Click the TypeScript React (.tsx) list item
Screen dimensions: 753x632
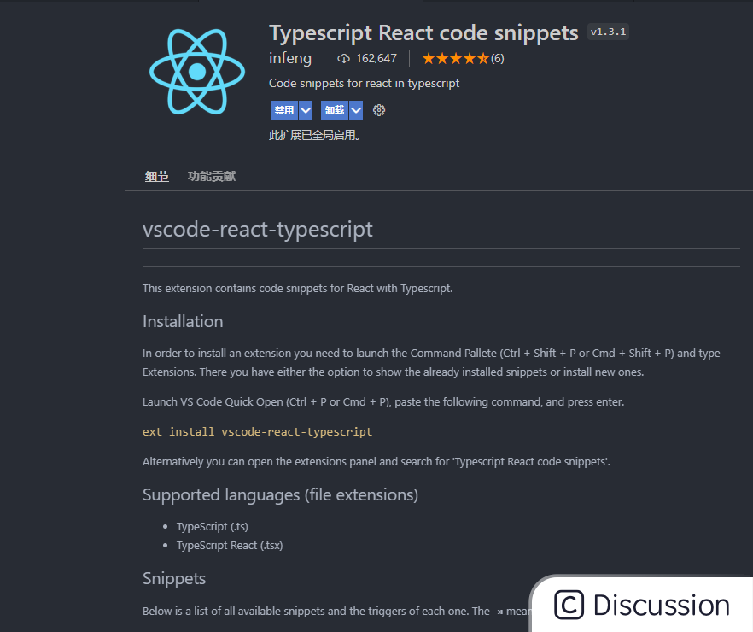[230, 546]
